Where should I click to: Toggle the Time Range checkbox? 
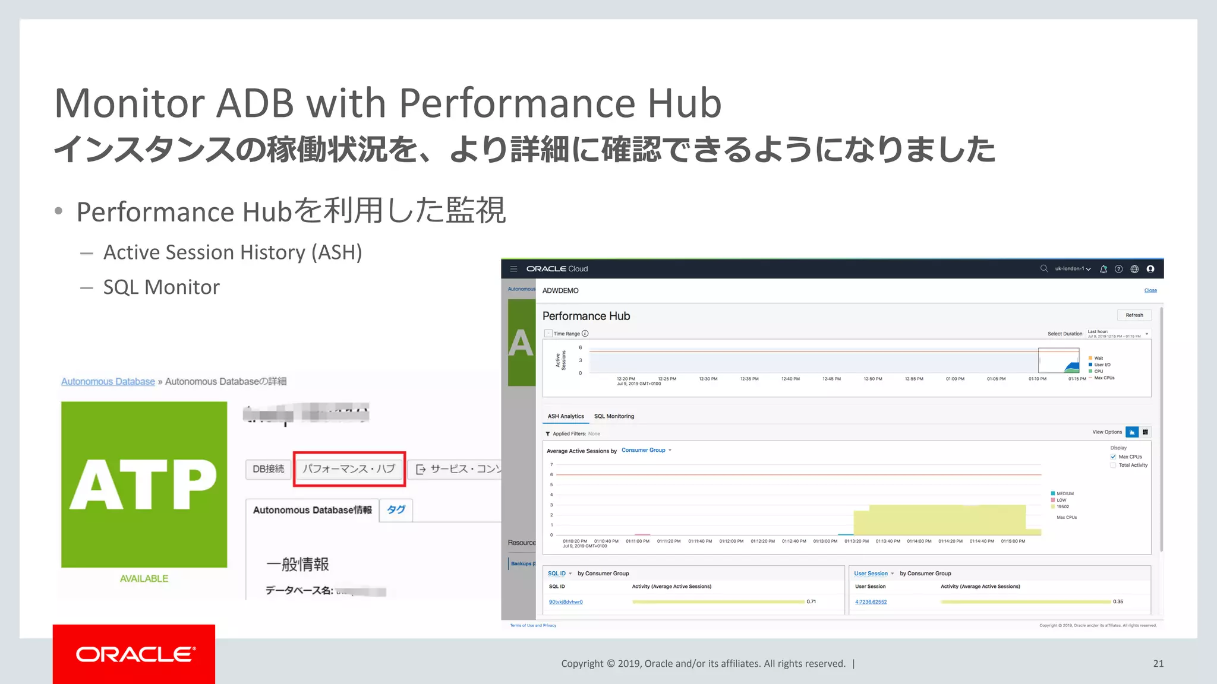(x=548, y=334)
